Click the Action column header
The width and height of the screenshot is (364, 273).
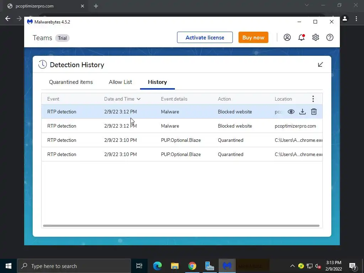[224, 99]
